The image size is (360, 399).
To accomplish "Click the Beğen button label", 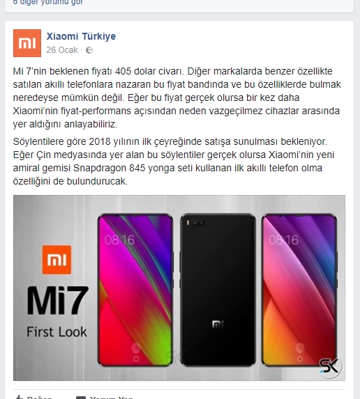I will (x=39, y=398).
